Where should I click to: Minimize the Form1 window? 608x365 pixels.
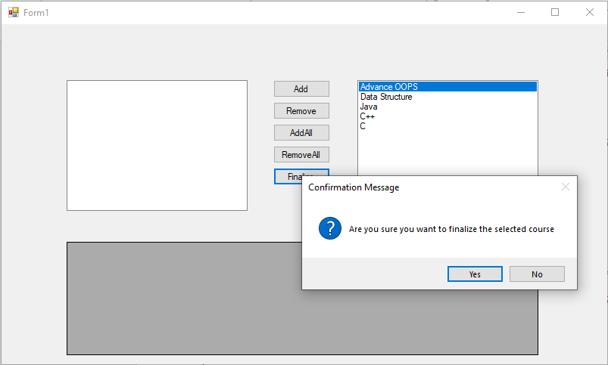coord(521,13)
